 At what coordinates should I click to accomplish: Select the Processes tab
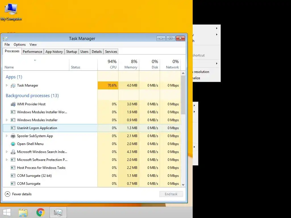(12, 51)
